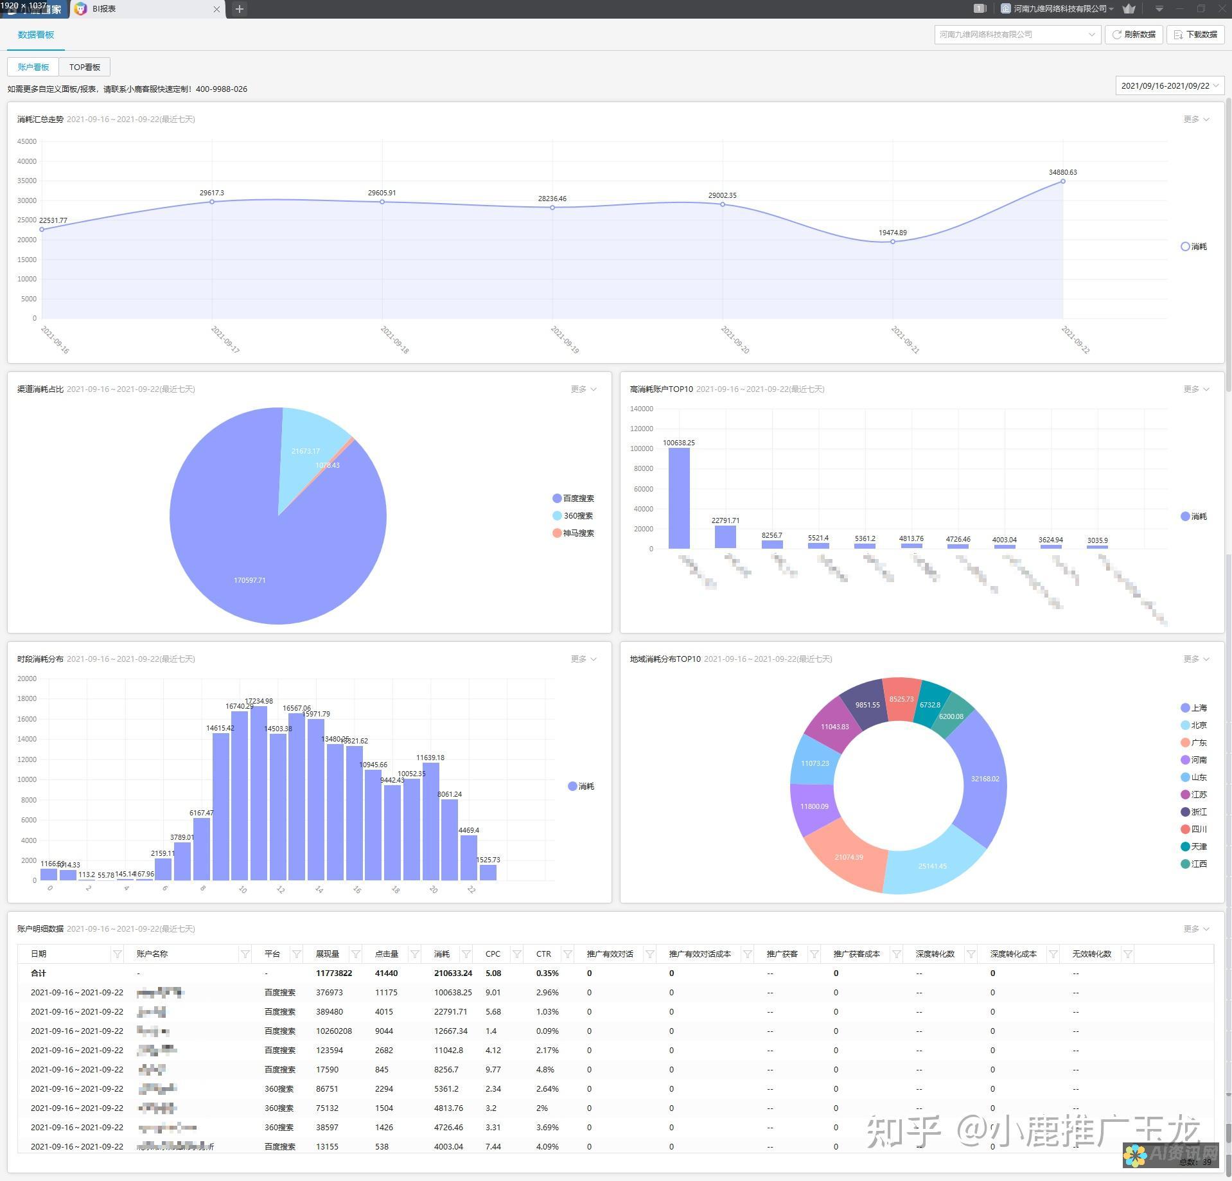Toggle 360搜索 legend in channel pie
The height and width of the screenshot is (1181, 1232).
[573, 516]
